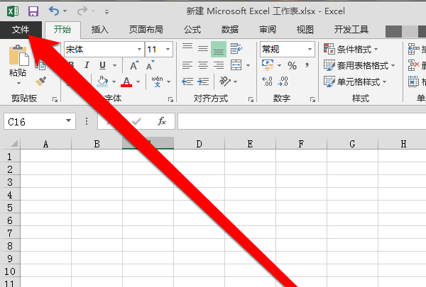Click the Redo arrow icon
The image size is (426, 287).
coord(82,11)
